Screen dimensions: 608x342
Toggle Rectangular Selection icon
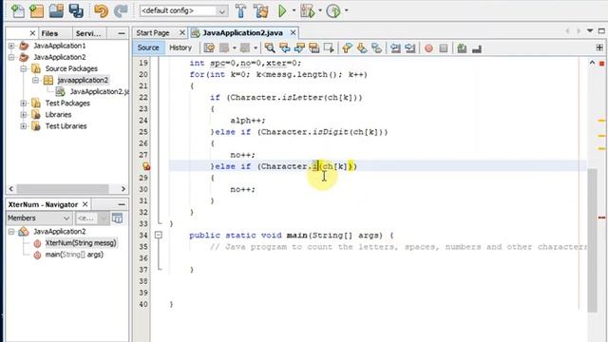329,48
